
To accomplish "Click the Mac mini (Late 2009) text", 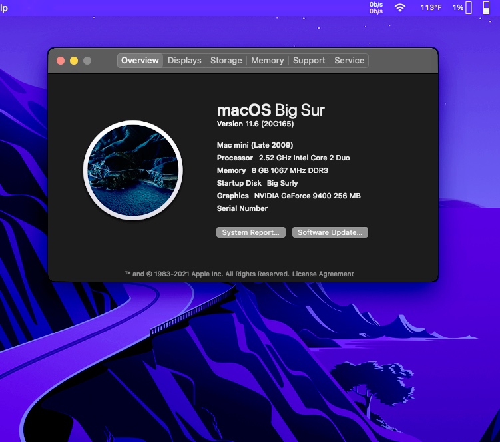I will [x=255, y=145].
